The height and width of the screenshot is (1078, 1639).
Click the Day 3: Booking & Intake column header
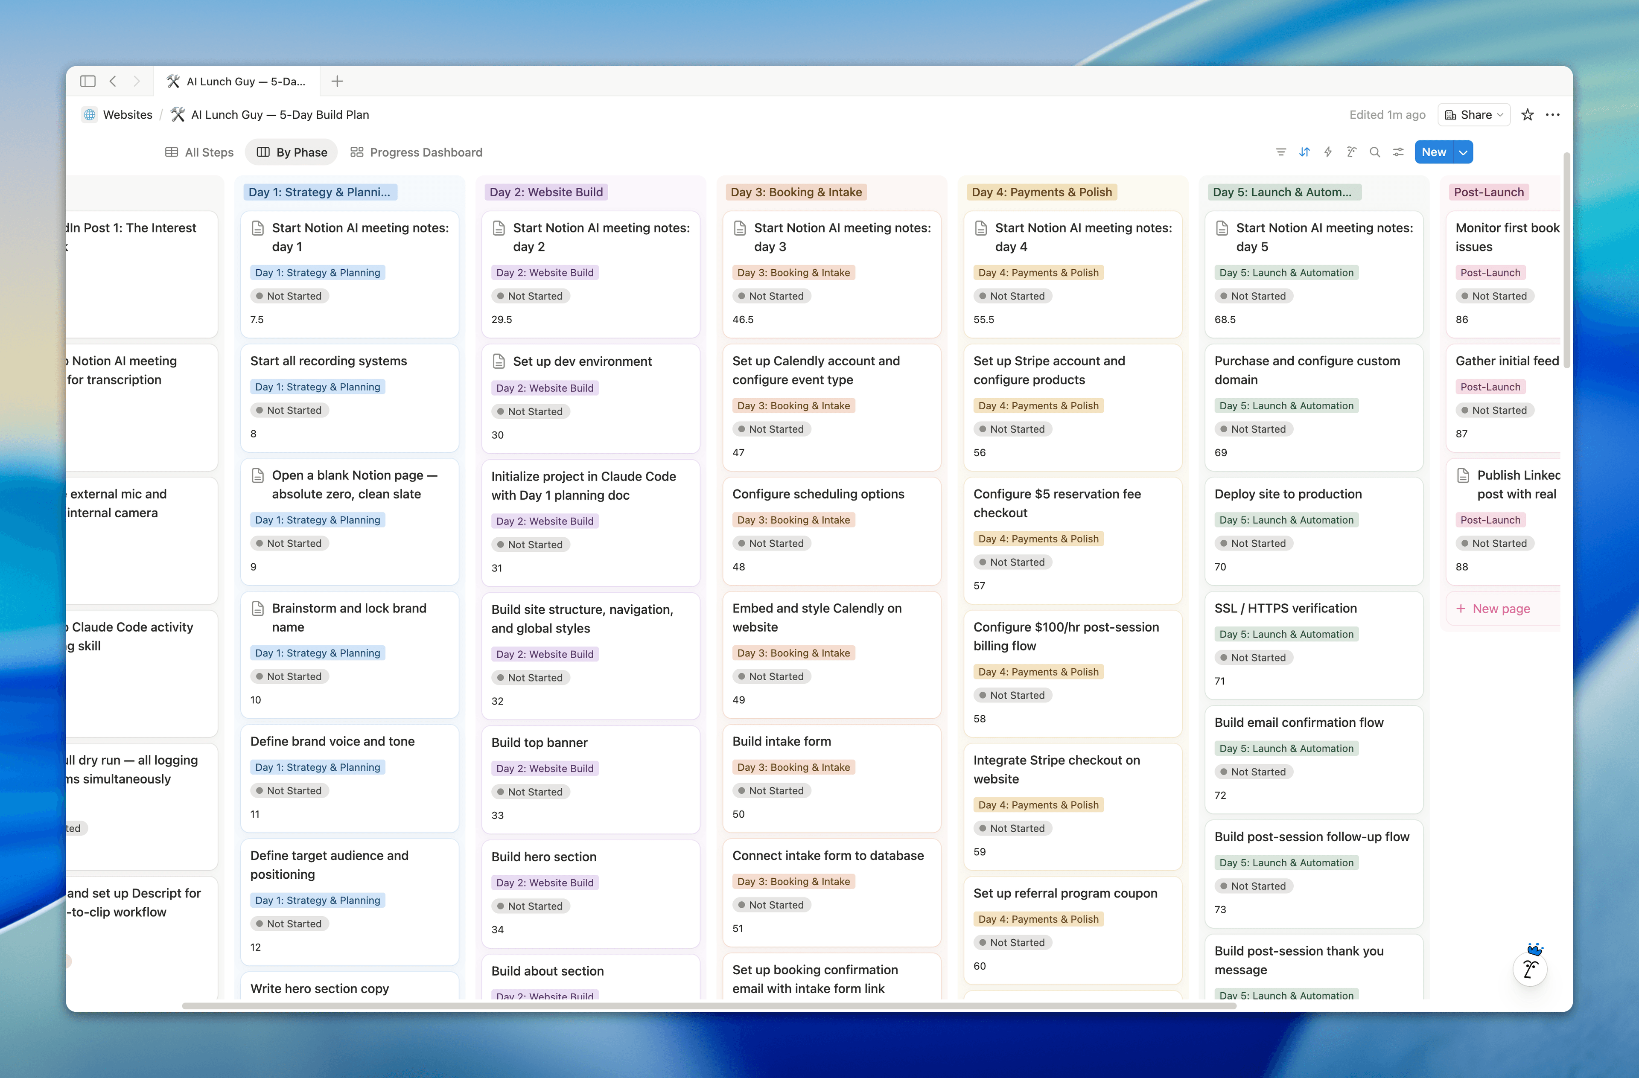pyautogui.click(x=796, y=192)
